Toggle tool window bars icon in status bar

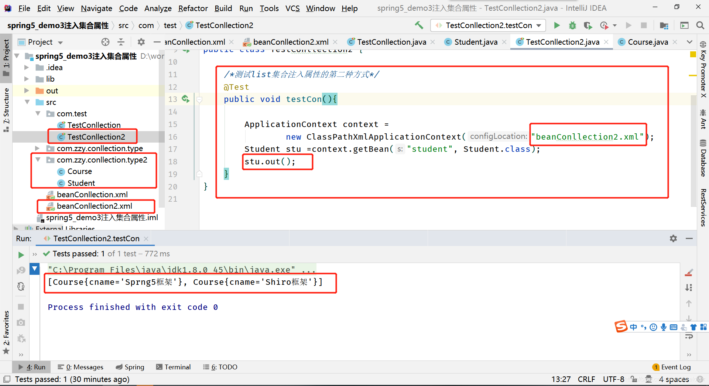coord(7,379)
